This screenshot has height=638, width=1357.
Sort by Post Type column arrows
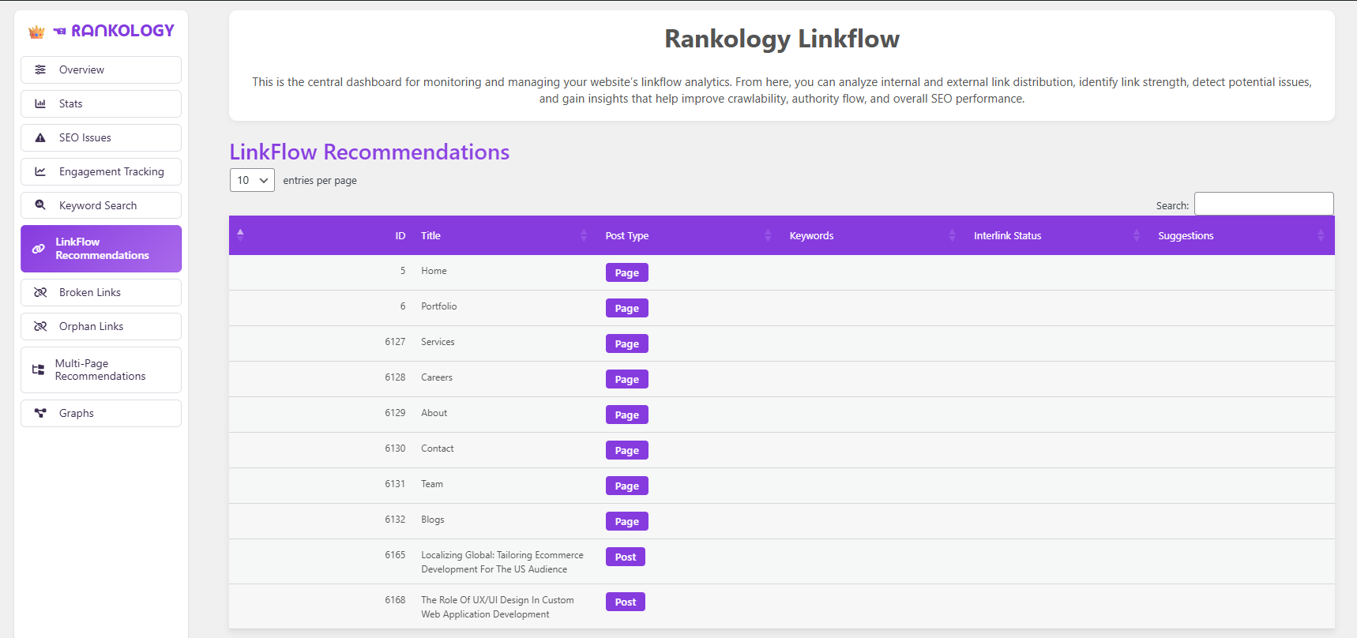coord(768,235)
